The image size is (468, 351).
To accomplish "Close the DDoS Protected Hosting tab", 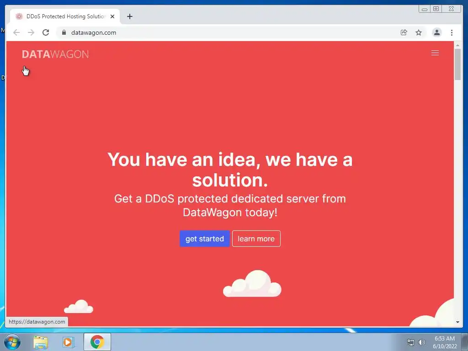I will (x=112, y=17).
